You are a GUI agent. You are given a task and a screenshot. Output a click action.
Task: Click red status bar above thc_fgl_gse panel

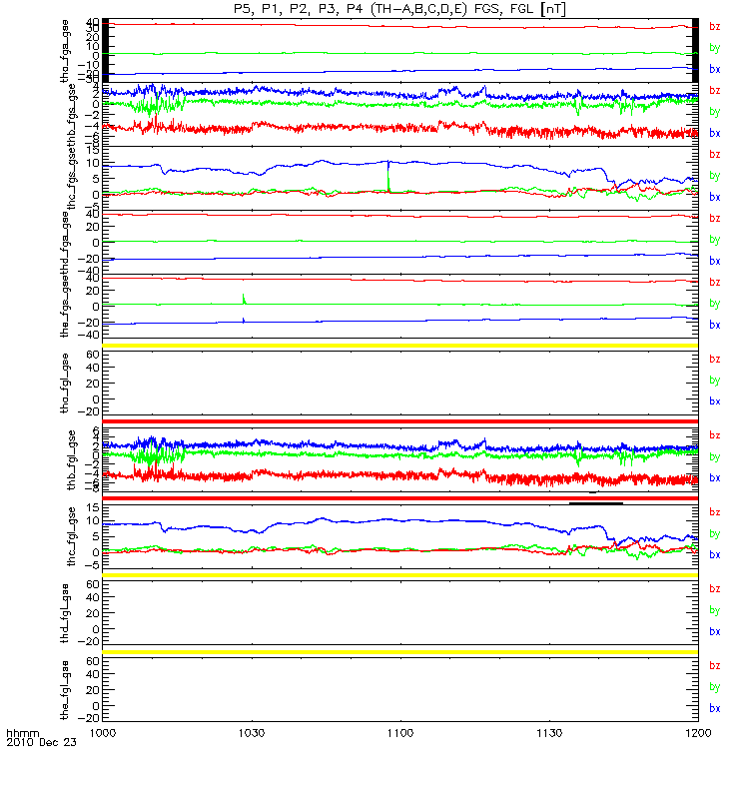coord(400,497)
